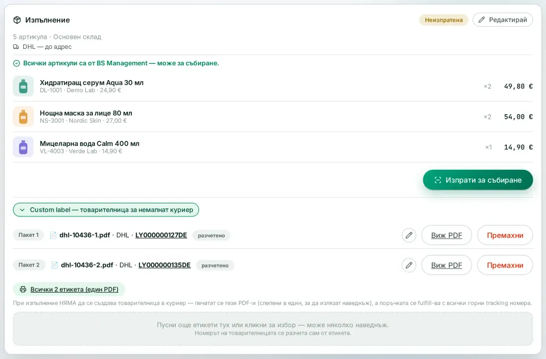Click the Пакет 2 tag
The width and height of the screenshot is (546, 359).
click(x=29, y=265)
